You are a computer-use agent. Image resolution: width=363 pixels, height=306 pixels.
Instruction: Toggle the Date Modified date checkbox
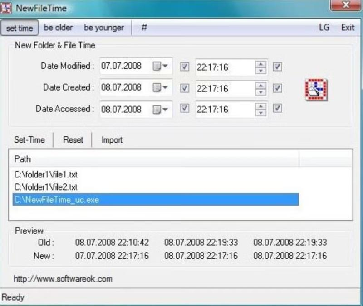pyautogui.click(x=185, y=67)
